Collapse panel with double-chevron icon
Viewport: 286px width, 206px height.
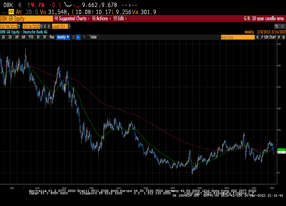point(257,37)
